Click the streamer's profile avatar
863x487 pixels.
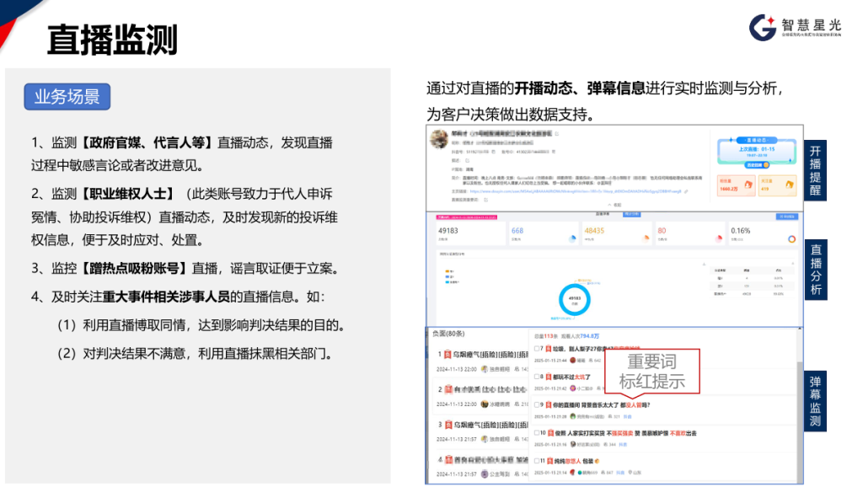point(438,139)
